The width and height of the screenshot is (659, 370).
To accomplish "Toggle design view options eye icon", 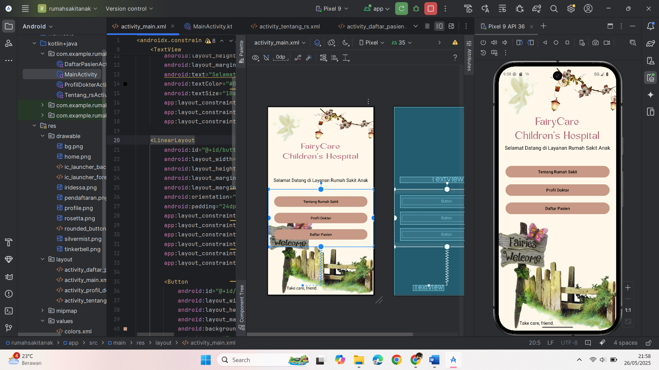I will [255, 58].
